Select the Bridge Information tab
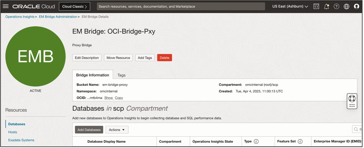The width and height of the screenshot is (364, 148). pyautogui.click(x=92, y=75)
